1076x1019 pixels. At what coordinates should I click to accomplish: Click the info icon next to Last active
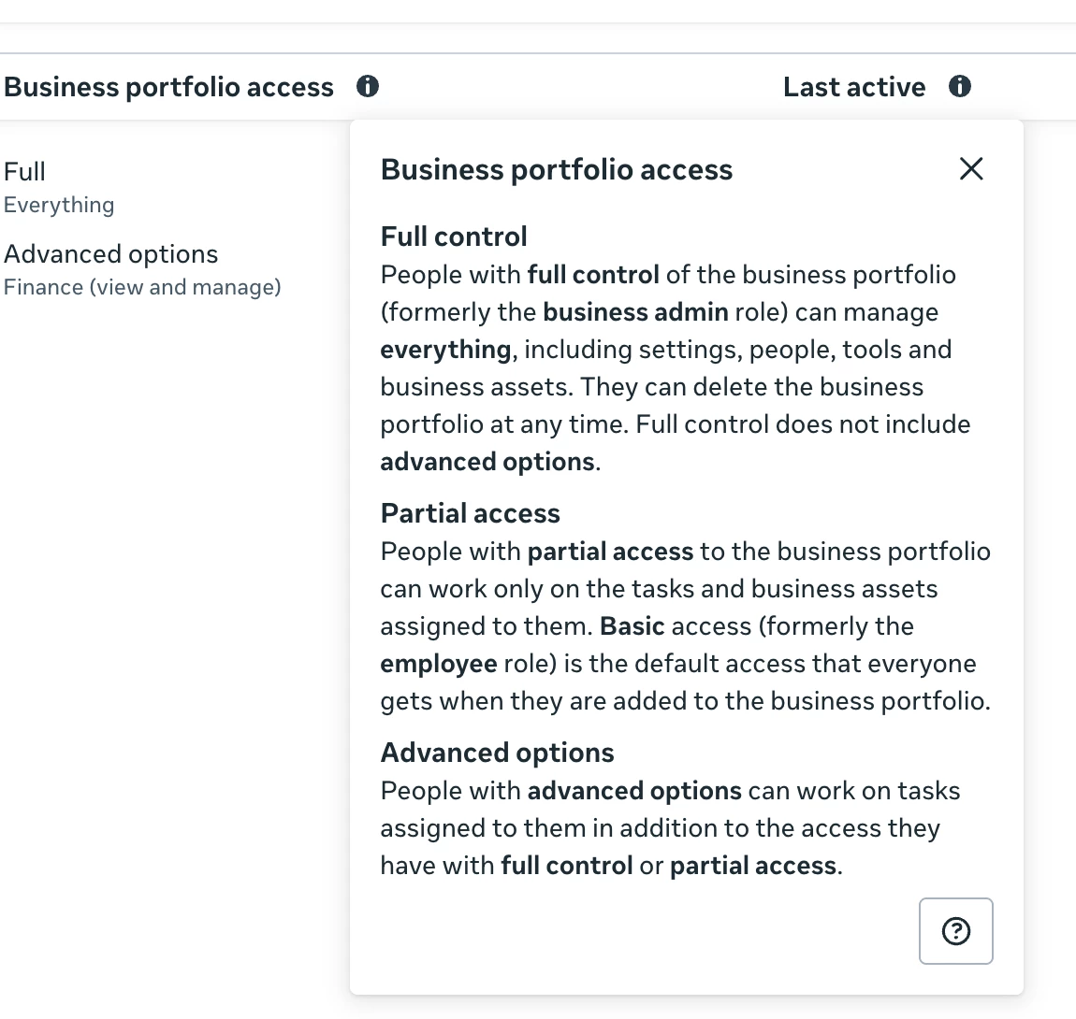coord(960,87)
